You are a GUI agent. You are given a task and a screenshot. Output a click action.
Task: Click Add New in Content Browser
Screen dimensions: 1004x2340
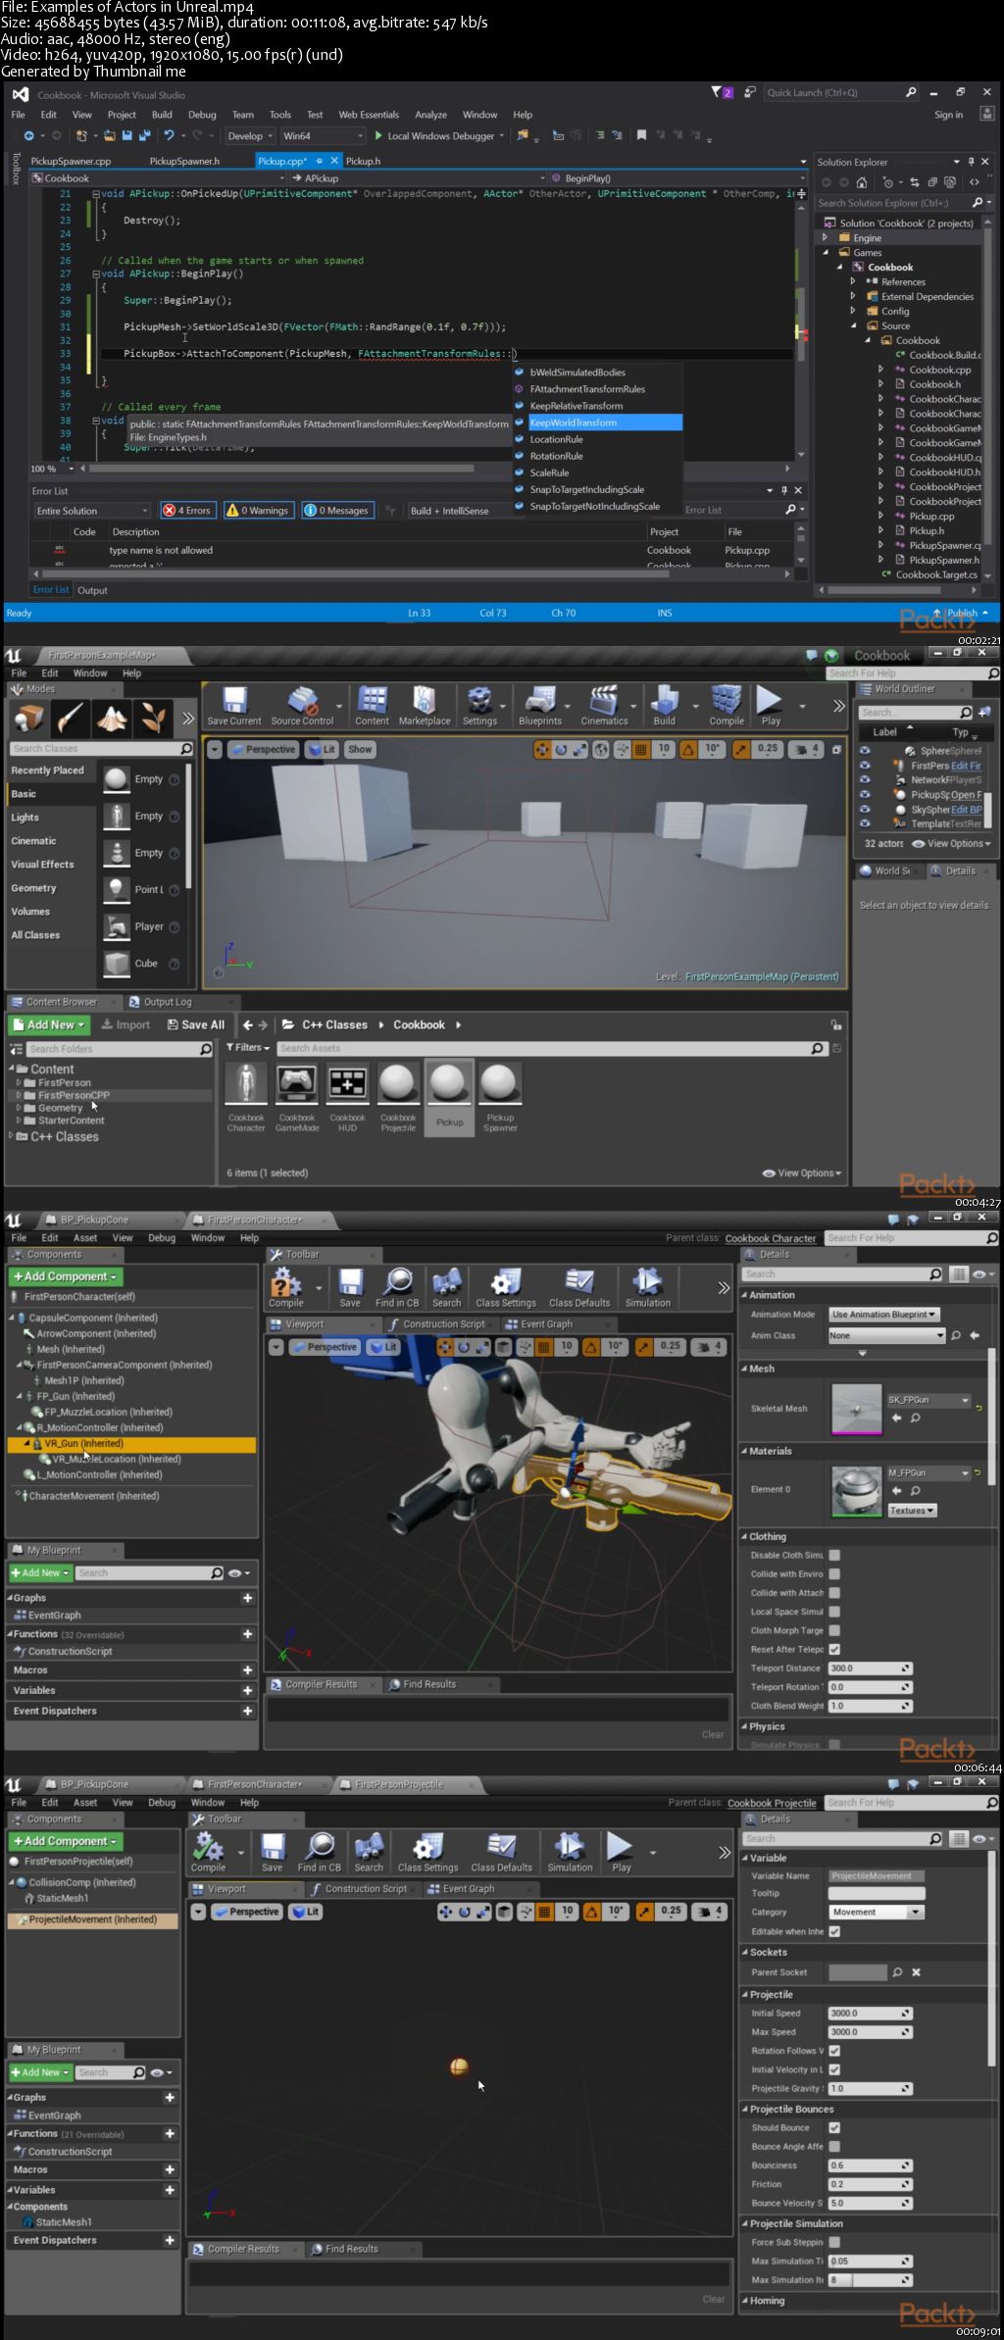click(x=50, y=1024)
